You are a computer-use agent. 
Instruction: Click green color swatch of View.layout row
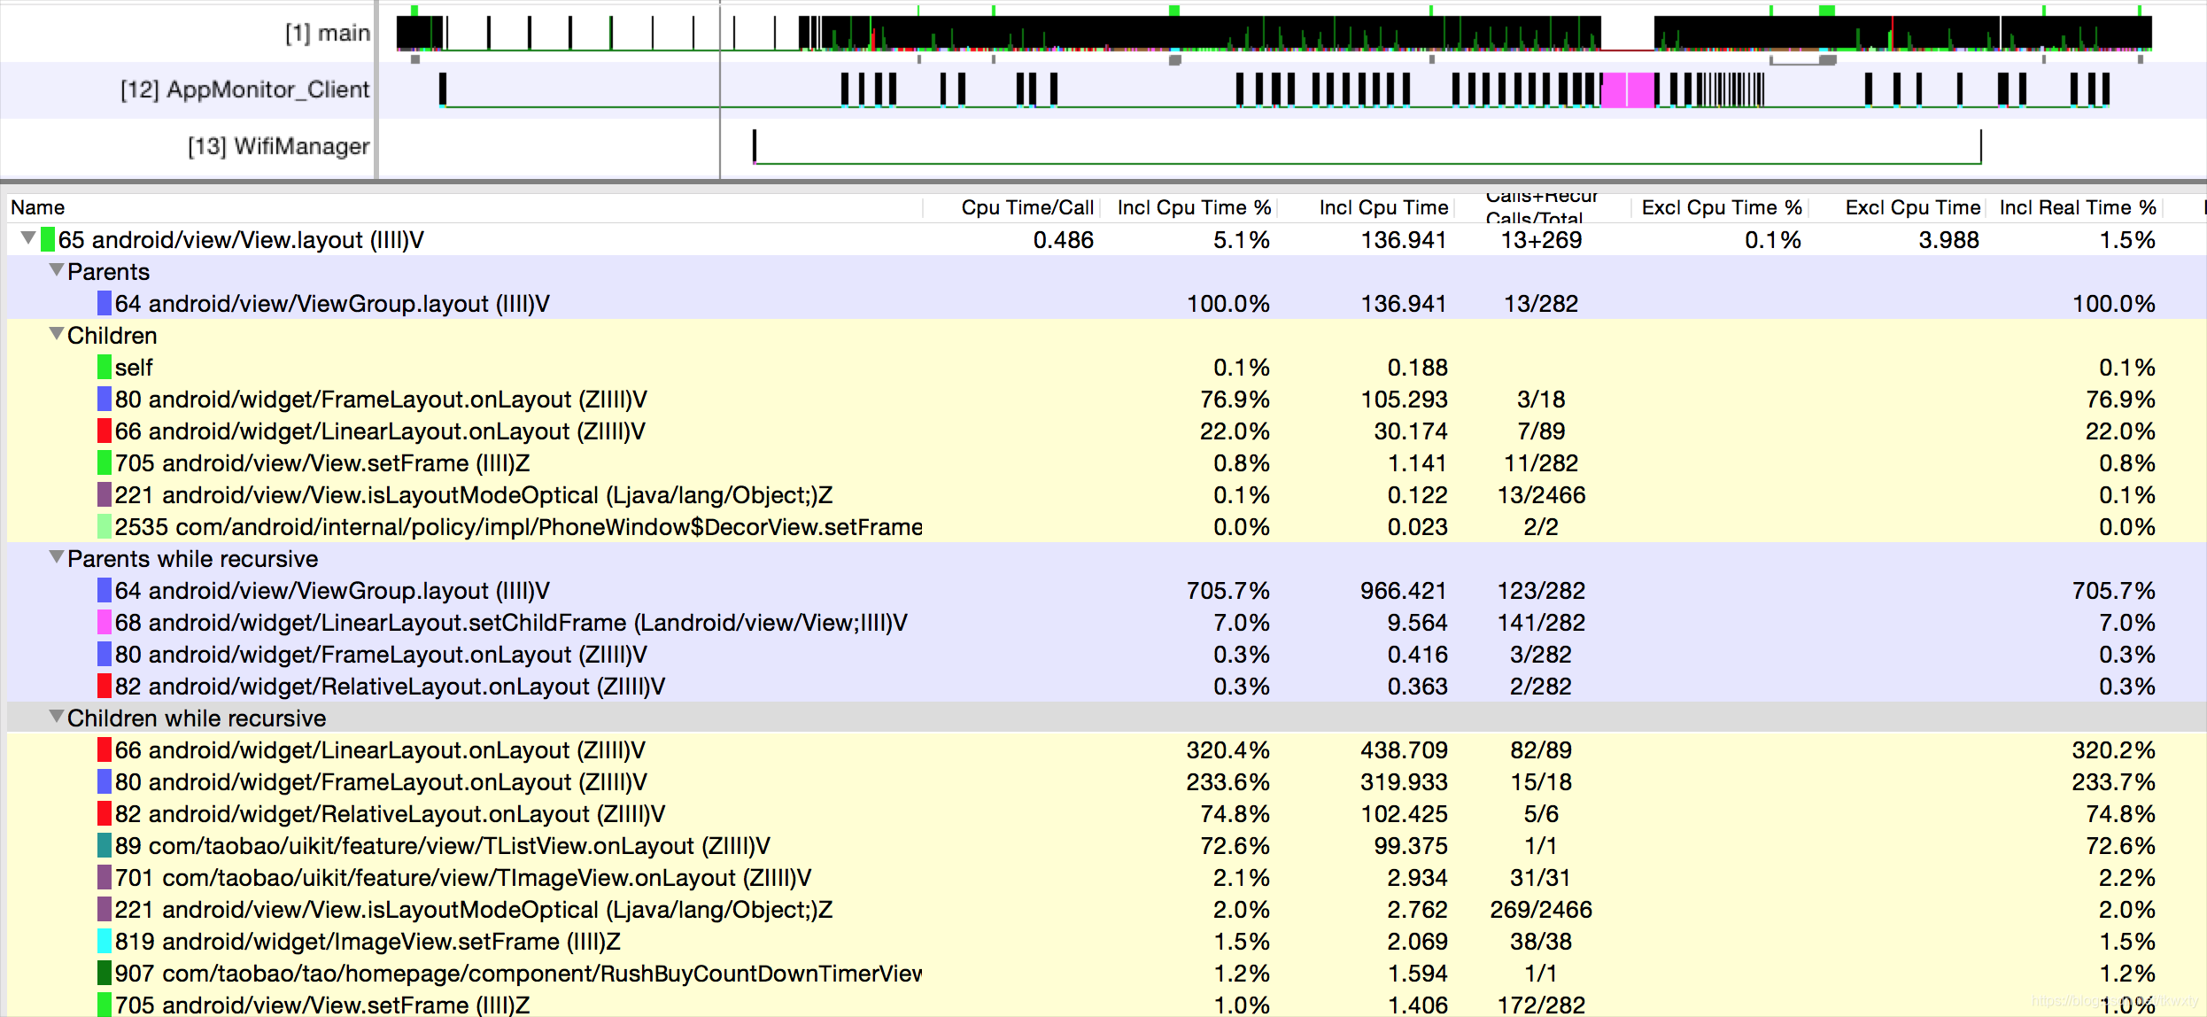point(48,240)
